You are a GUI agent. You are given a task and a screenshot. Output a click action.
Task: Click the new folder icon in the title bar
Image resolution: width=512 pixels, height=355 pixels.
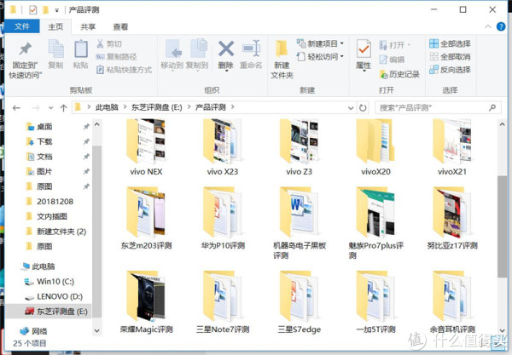click(46, 10)
